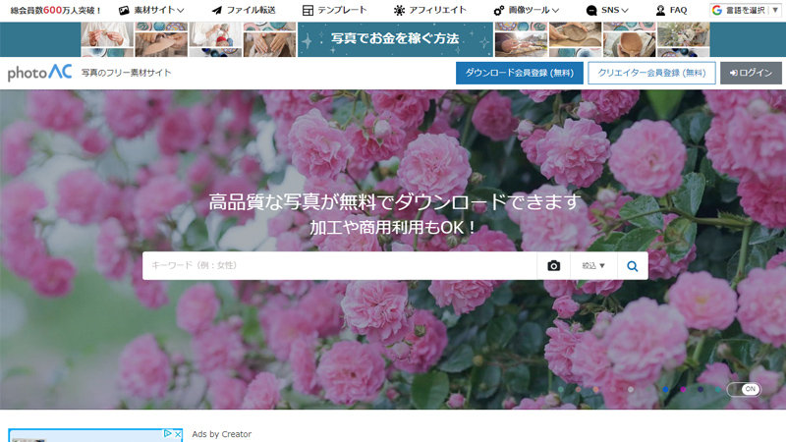Click the photoAC logo
Screen dimensions: 786x442
pos(39,74)
